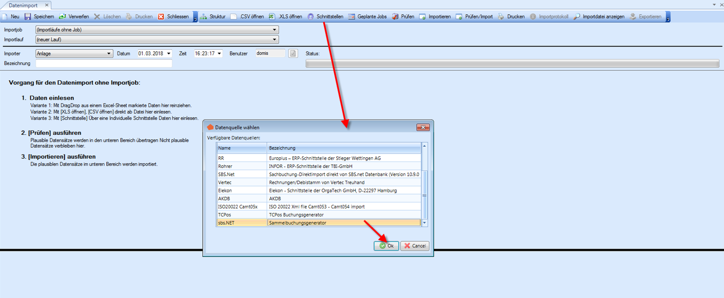Click the data source list scrollbar down arrow
Image resolution: width=724 pixels, height=298 pixels.
tap(424, 223)
